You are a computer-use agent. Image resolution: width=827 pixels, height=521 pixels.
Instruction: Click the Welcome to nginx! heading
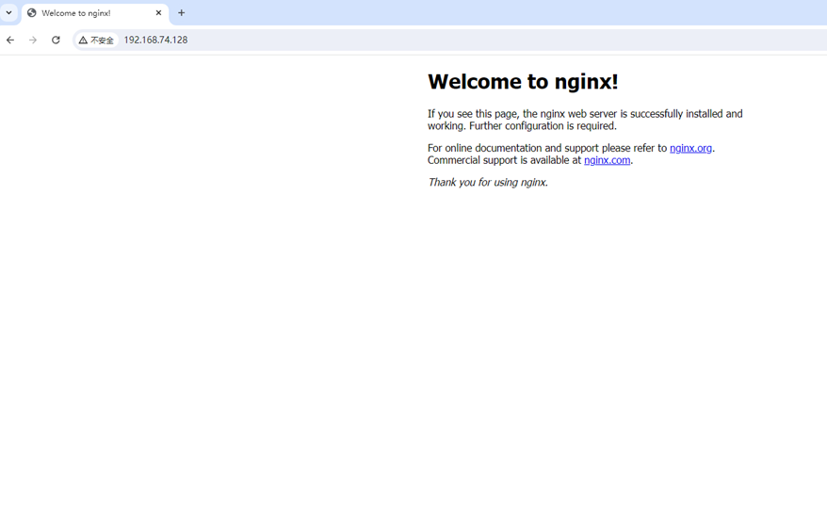[523, 81]
